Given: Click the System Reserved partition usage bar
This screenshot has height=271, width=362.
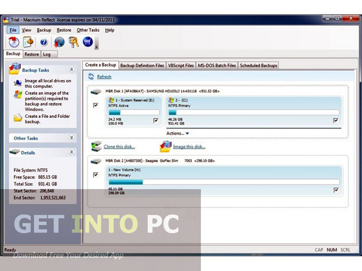Looking at the screenshot, I should [134, 113].
